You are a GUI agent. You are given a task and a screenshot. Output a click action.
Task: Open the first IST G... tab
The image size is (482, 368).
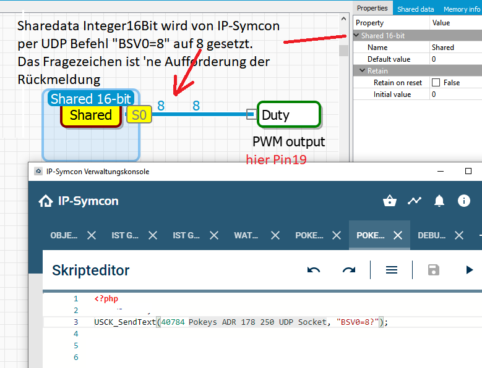tap(125, 235)
